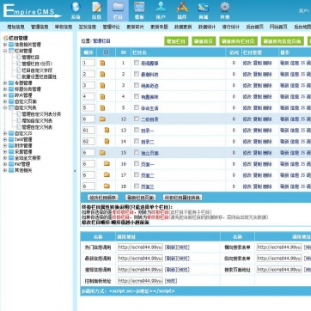Open 管理信息 in the shortcut menu bar
This screenshot has height=311, width=311.
40,27
